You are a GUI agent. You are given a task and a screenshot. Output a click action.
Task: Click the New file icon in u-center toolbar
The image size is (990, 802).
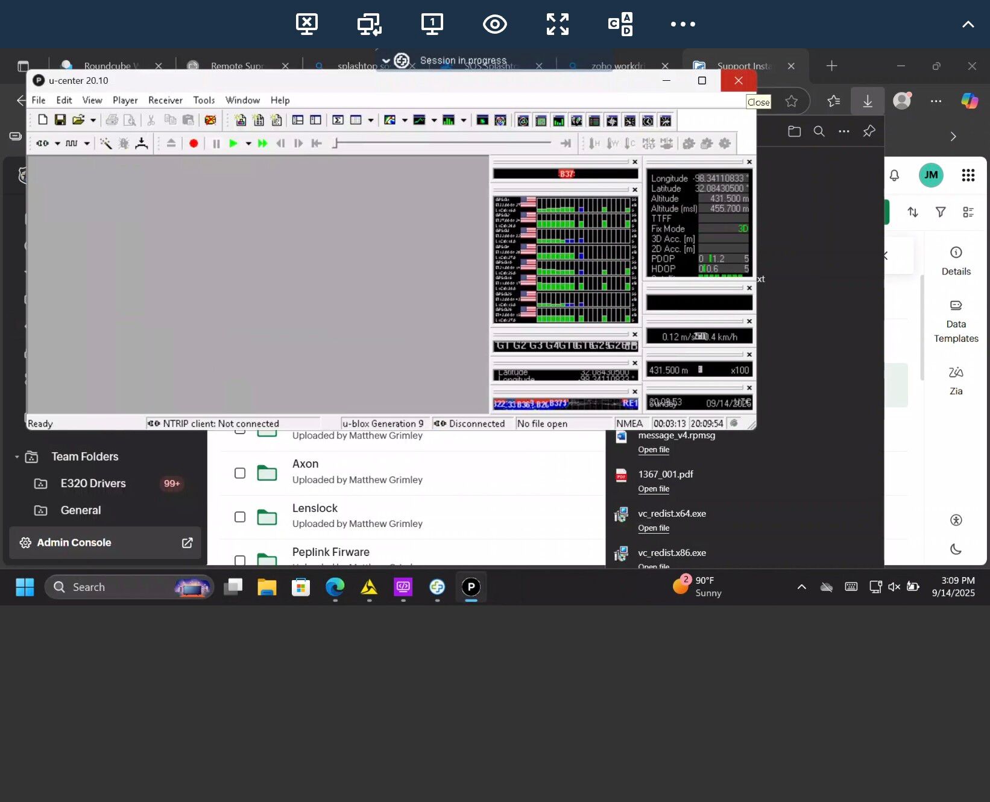coord(43,120)
